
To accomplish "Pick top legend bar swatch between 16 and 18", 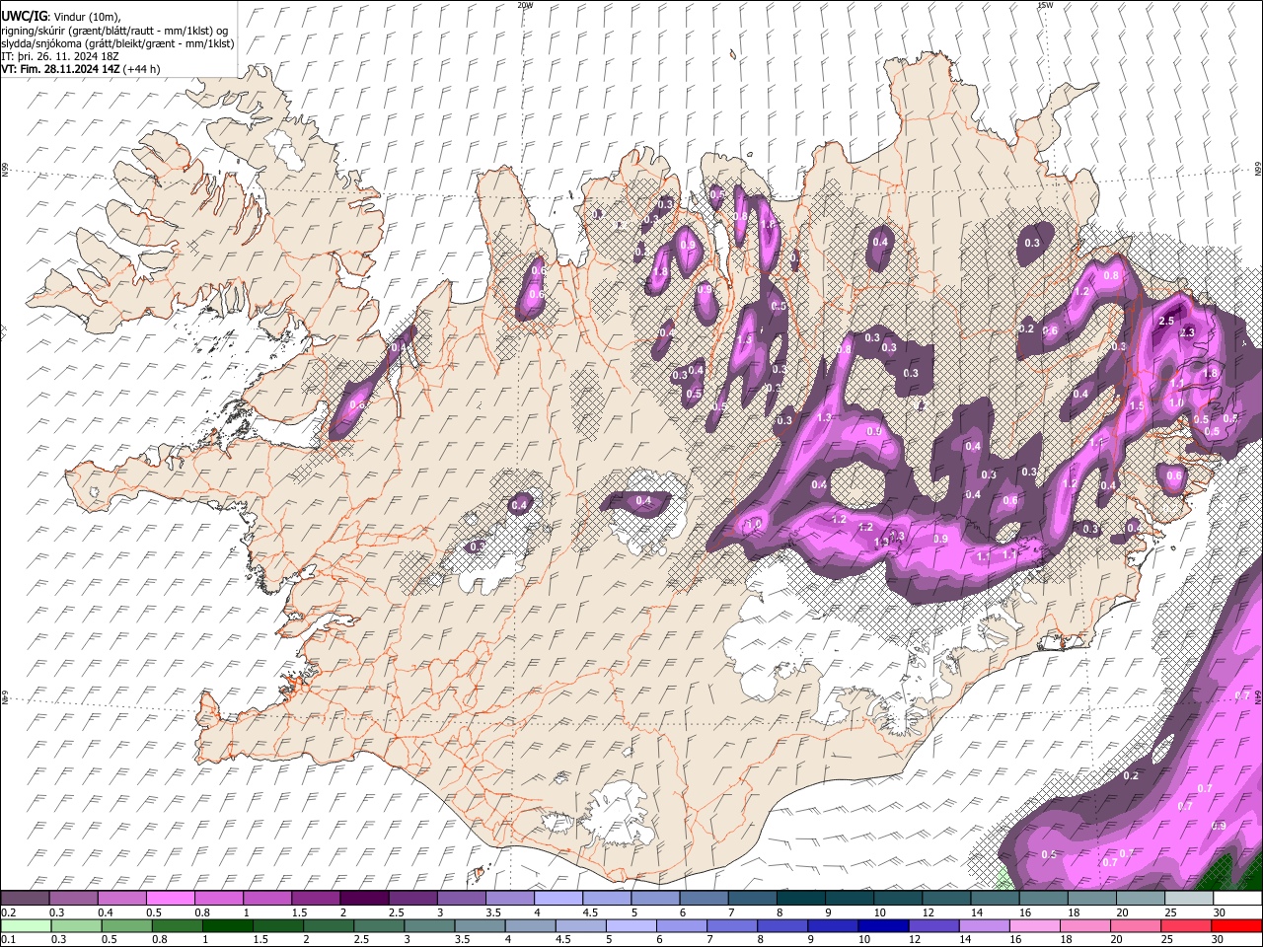I will click(x=1044, y=899).
